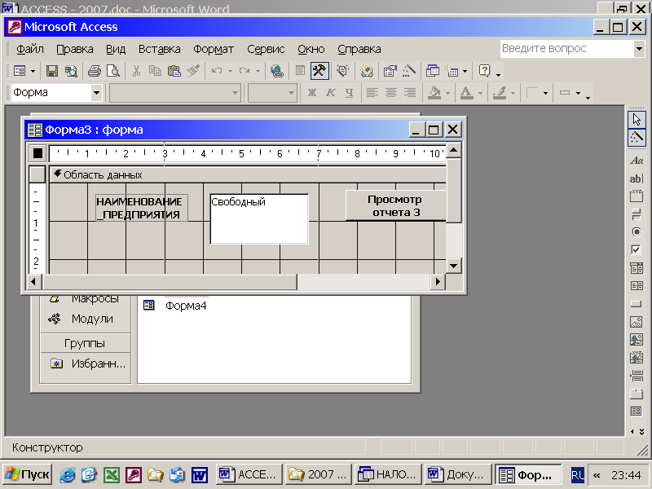Image resolution: width=652 pixels, height=489 pixels.
Task: Open the Special Effect dropdown arrow
Action: pyautogui.click(x=578, y=93)
